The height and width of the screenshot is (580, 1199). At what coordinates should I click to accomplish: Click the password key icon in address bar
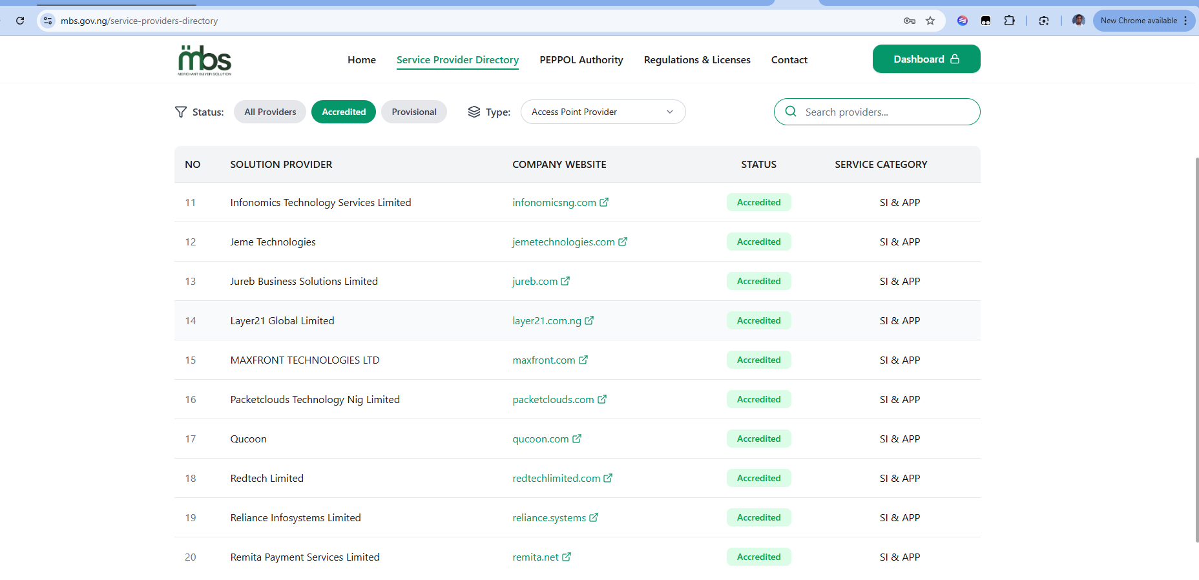910,21
